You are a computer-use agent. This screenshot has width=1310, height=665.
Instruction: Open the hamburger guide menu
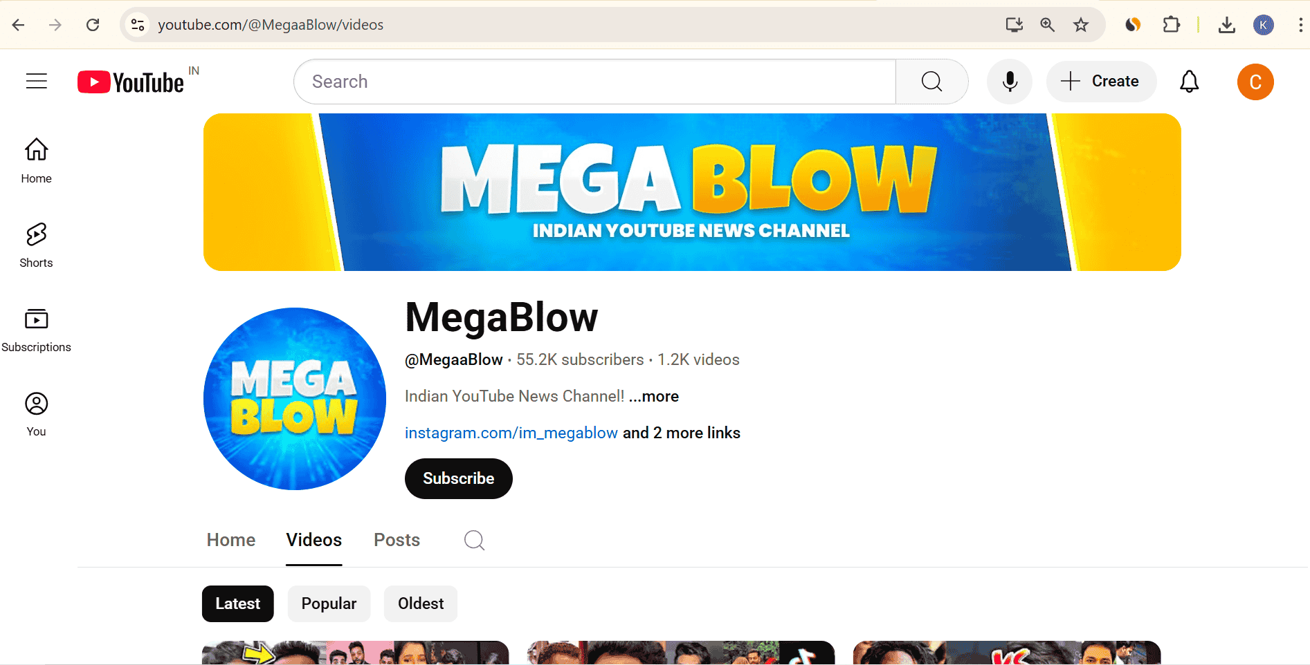[x=37, y=82]
